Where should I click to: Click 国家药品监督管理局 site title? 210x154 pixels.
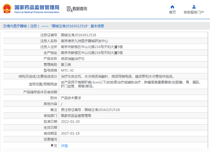click(x=37, y=7)
